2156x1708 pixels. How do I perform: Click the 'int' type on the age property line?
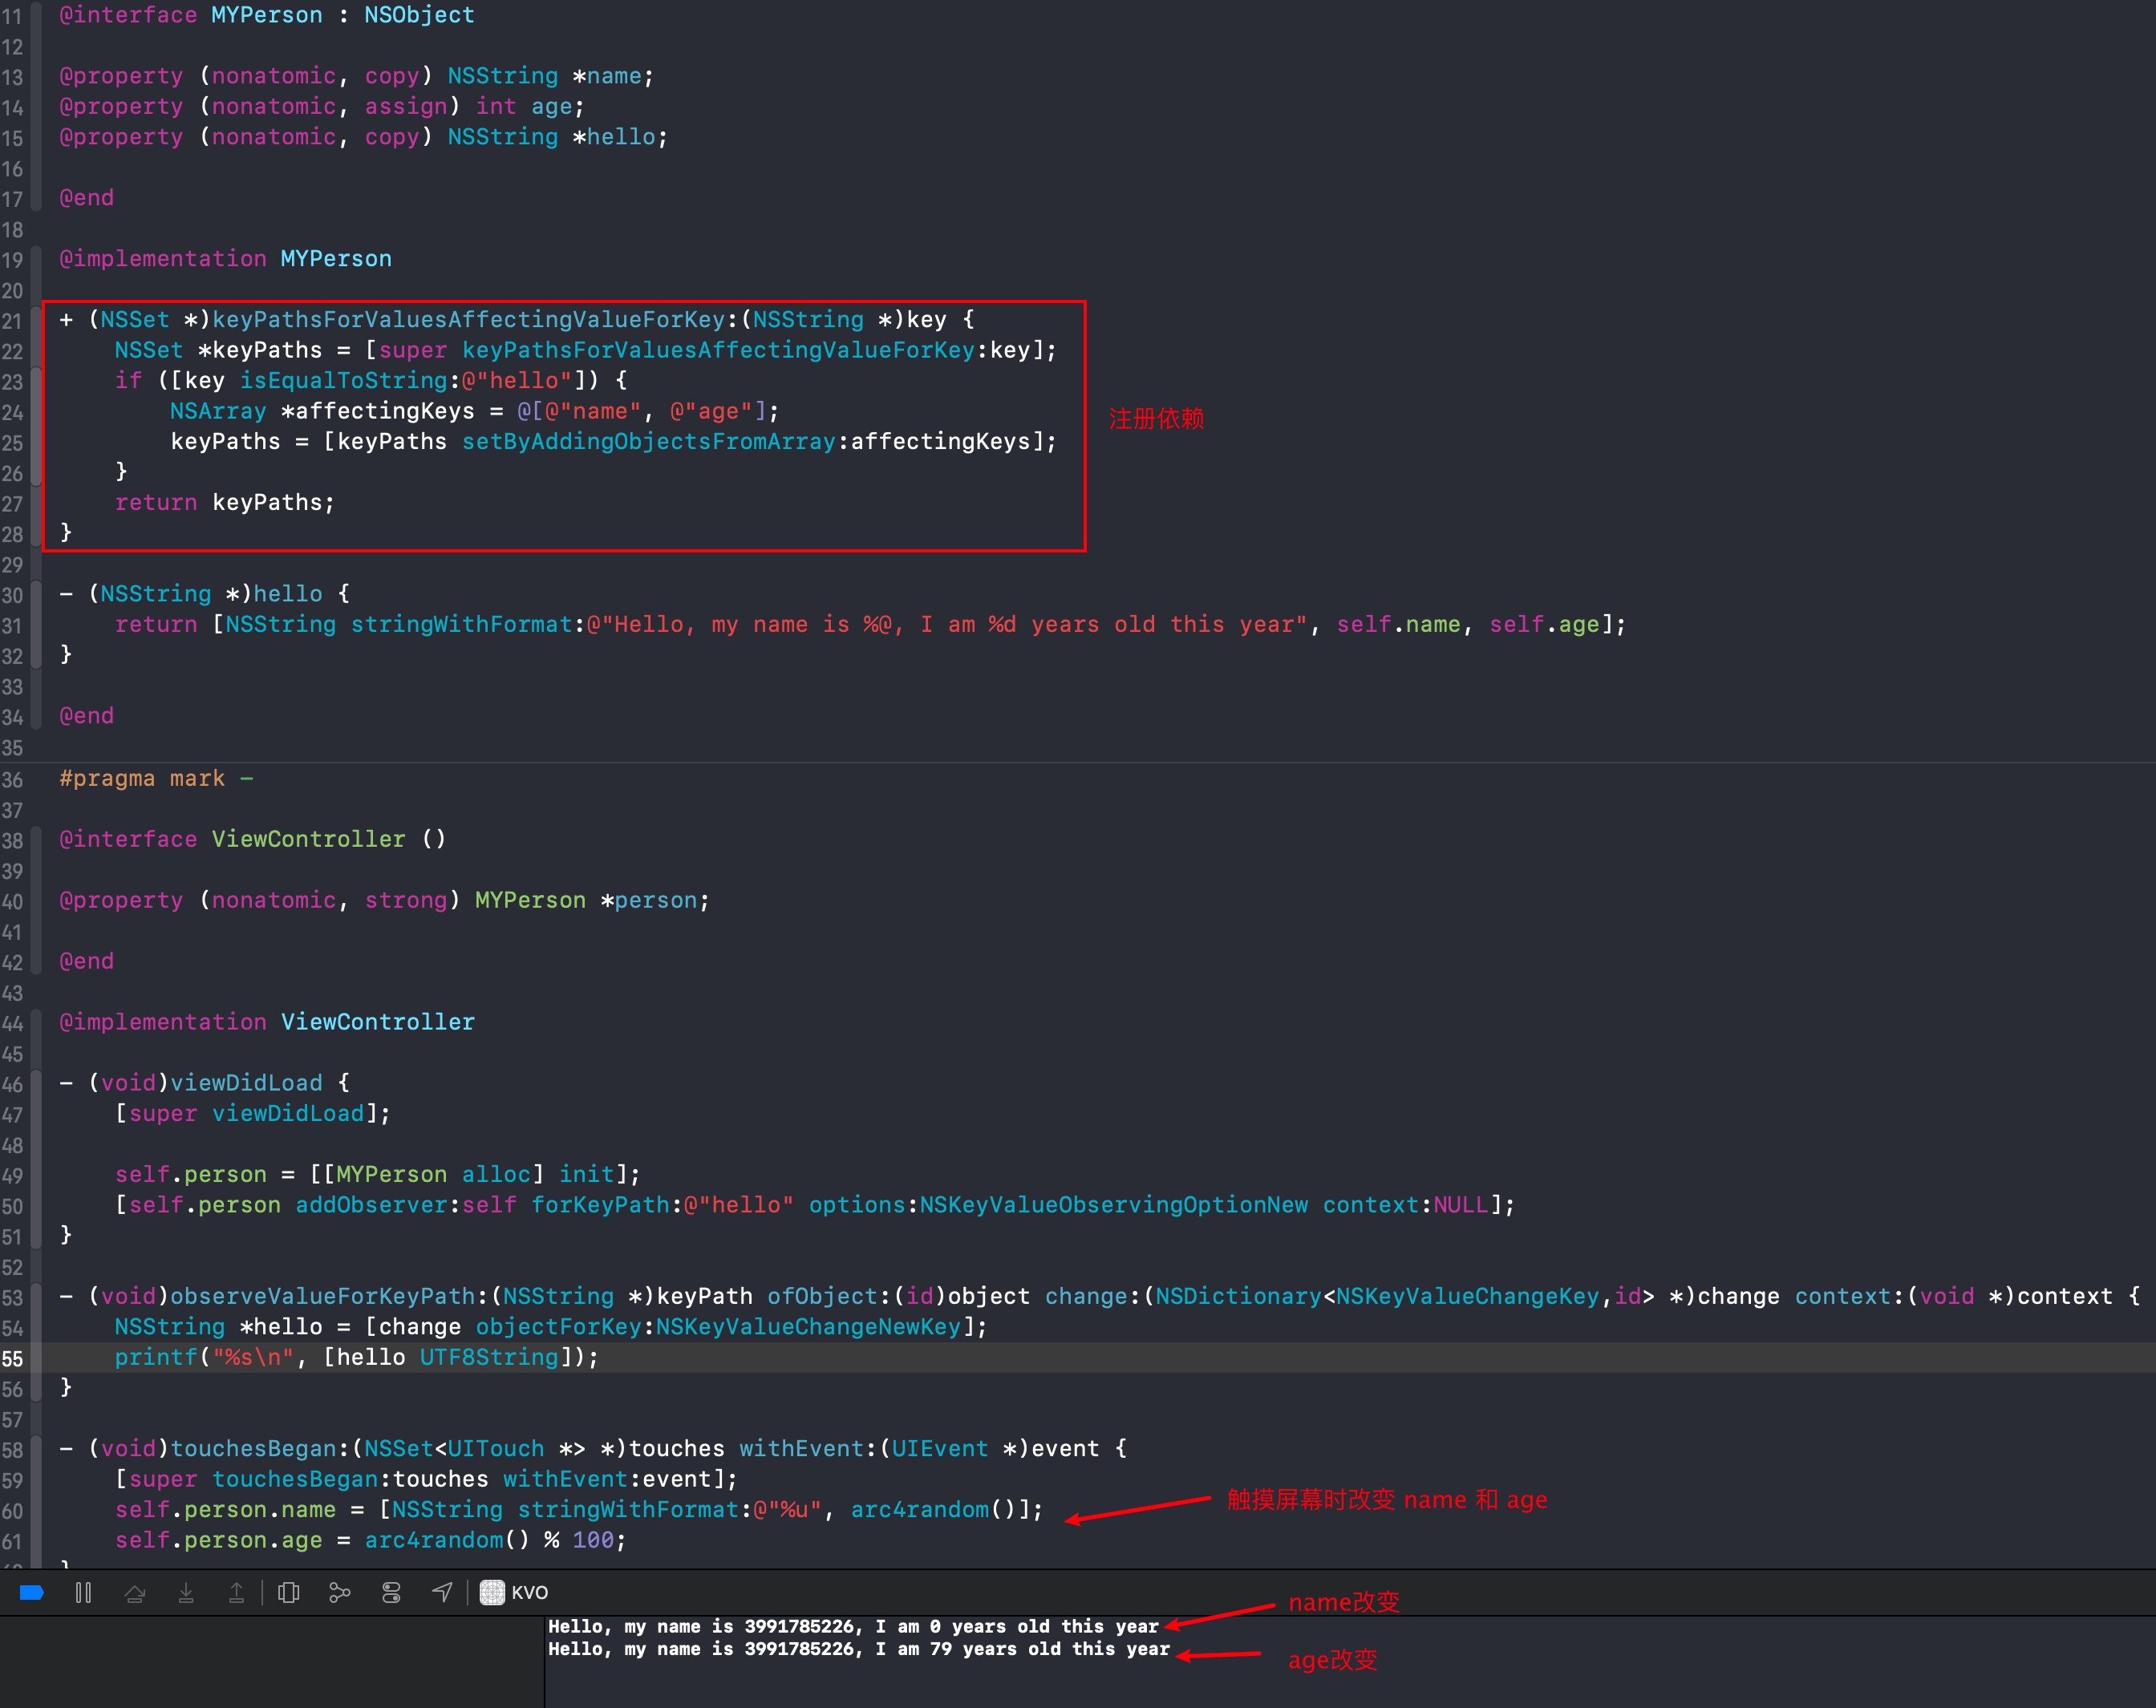coord(496,106)
